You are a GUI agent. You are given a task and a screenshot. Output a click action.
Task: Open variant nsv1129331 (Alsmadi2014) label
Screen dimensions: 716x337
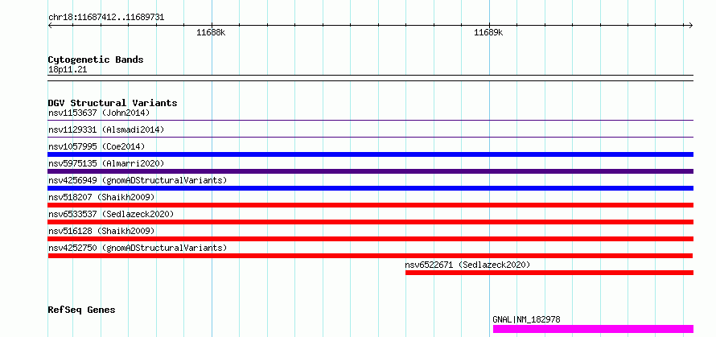(106, 129)
